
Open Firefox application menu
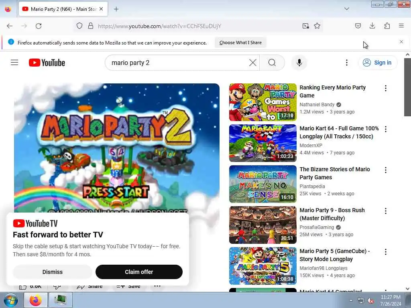pyautogui.click(x=401, y=26)
